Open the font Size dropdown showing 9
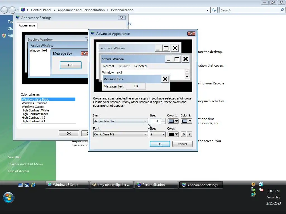 pos(158,134)
